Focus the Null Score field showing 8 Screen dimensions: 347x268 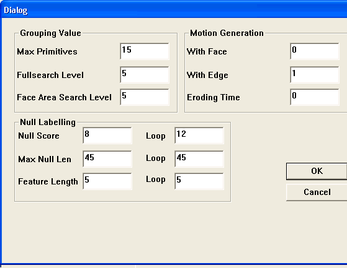(x=107, y=136)
